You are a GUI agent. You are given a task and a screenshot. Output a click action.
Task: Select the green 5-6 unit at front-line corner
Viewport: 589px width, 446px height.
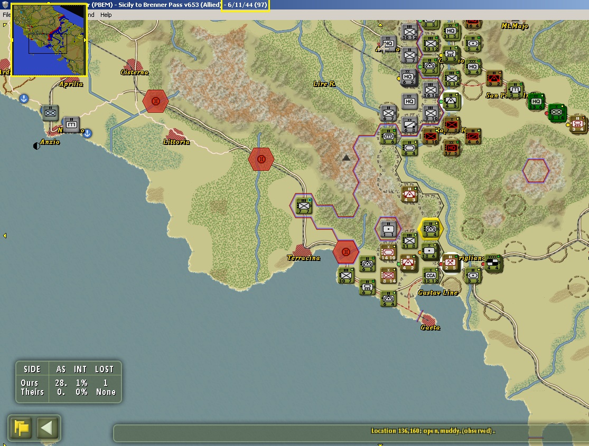388,137
